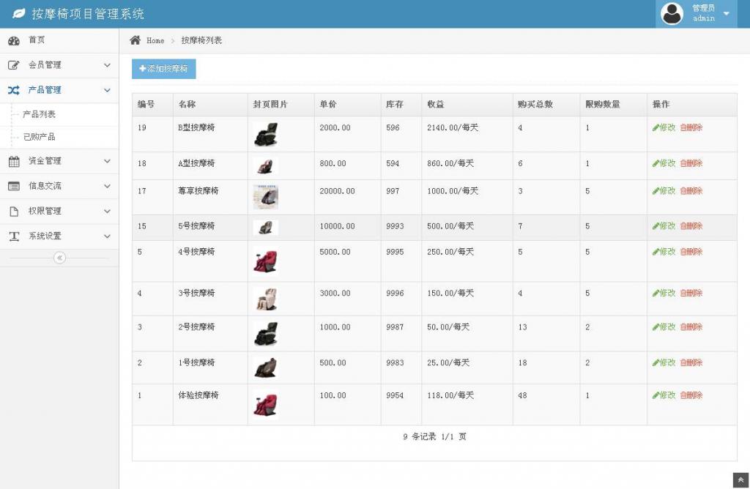This screenshot has width=750, height=489.
Task: Click the back-to-top icon at bottom right
Action: tap(742, 479)
